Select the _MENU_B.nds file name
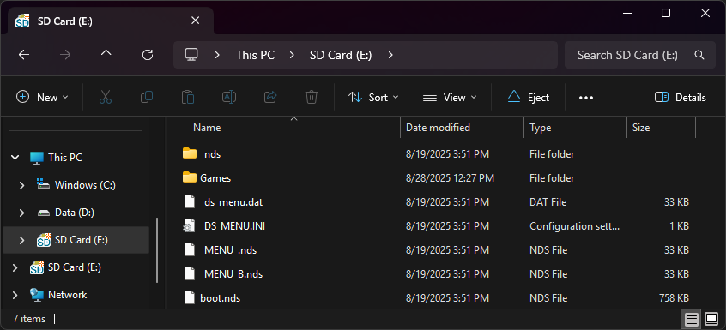 (x=231, y=274)
